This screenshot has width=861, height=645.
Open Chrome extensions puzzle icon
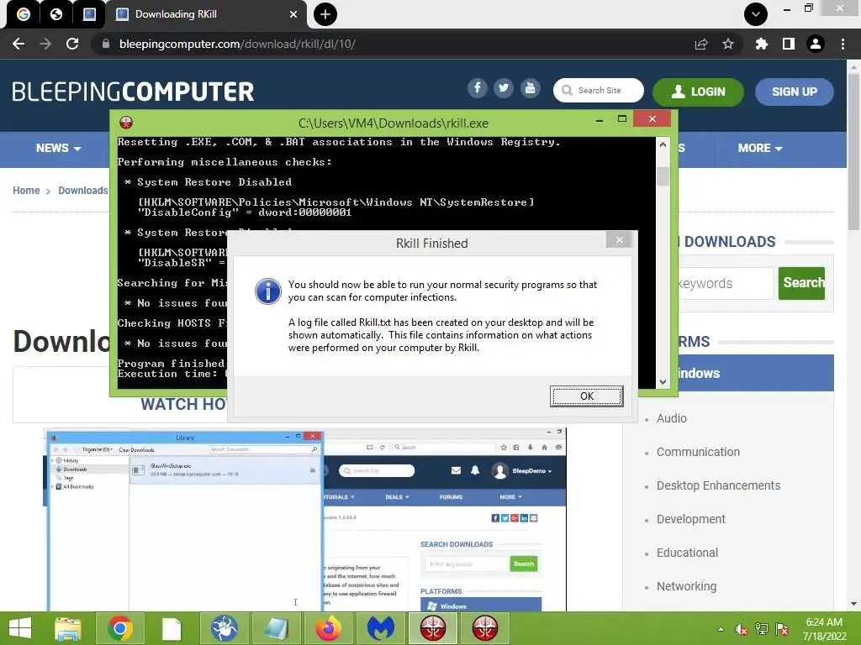click(761, 44)
